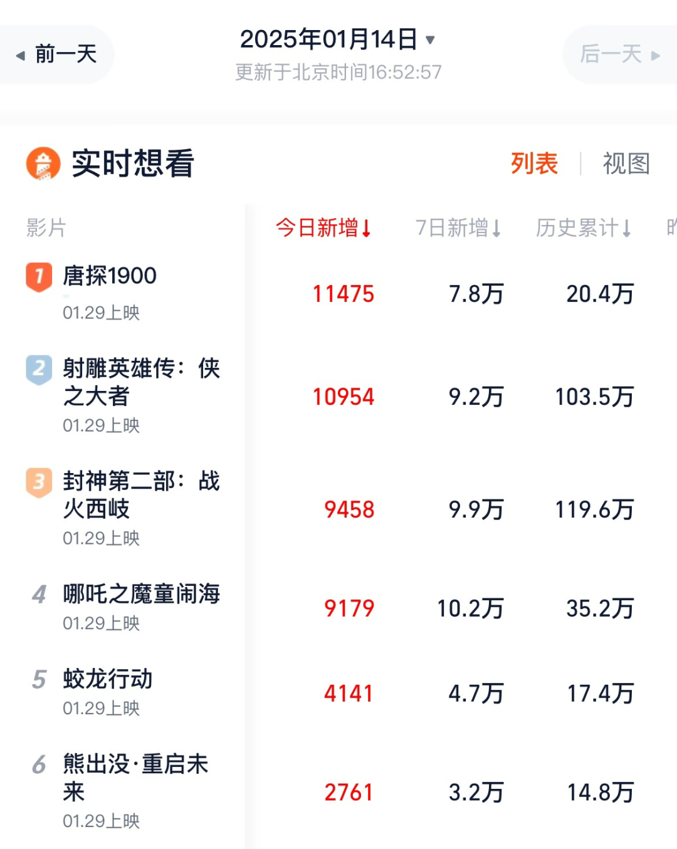Open 封神第二部：战火西岐 movie entry
The width and height of the screenshot is (677, 849).
[141, 494]
